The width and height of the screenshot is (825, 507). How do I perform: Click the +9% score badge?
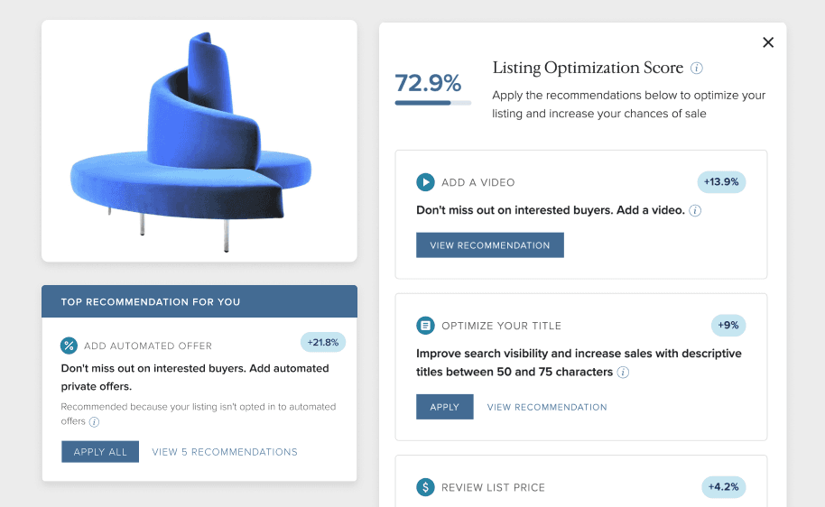coord(728,326)
